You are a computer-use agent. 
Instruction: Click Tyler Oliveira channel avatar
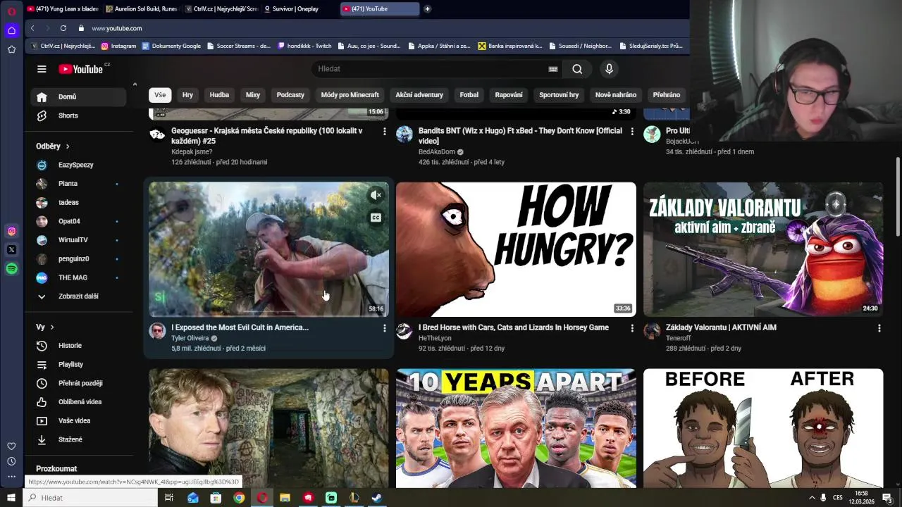(x=157, y=331)
